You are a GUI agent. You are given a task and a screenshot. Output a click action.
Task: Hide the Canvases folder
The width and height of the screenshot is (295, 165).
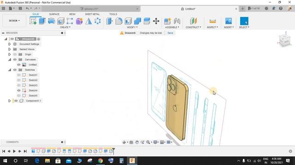click(x=15, y=60)
